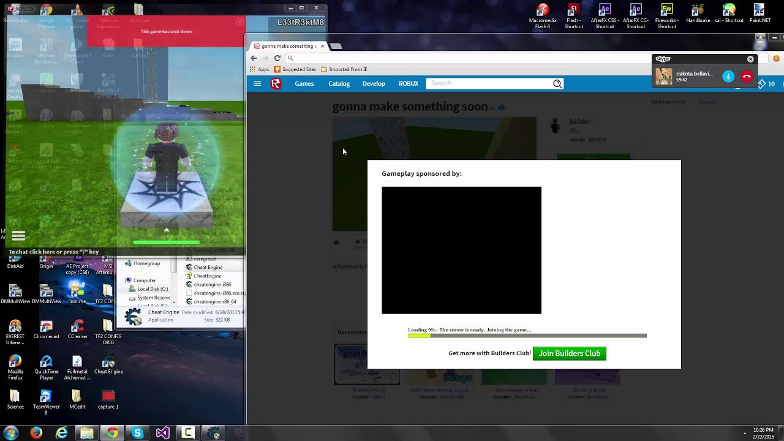Select the cheatengine-i386 file in Explorer
The image size is (784, 441).
[212, 285]
